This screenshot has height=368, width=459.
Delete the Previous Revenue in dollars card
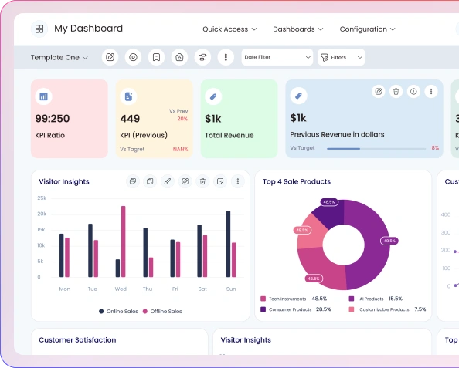coord(396,92)
